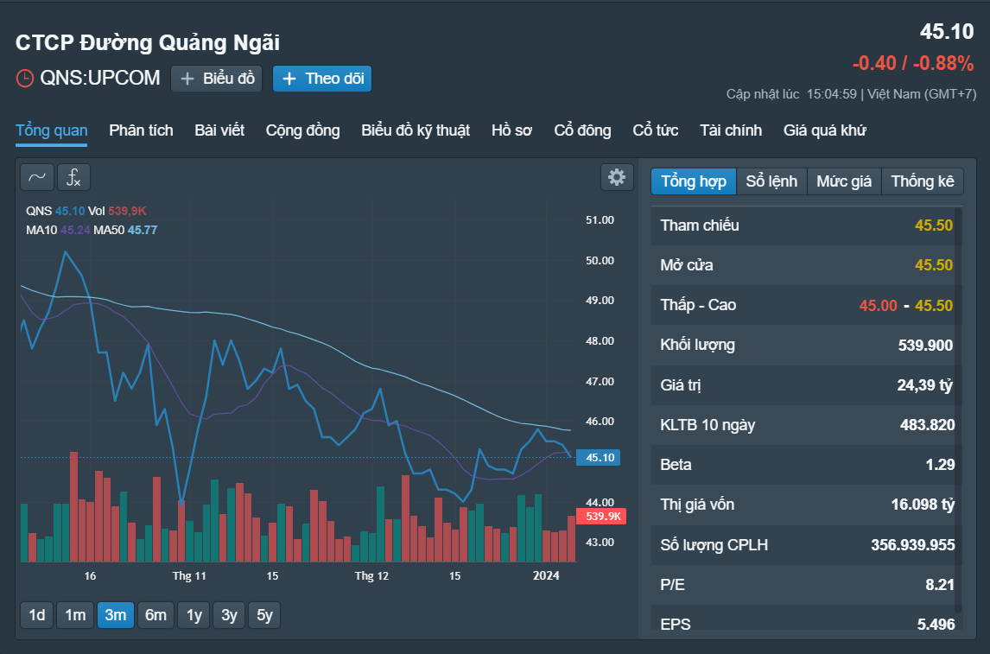Screen dimensions: 990x654
Task: Click the Số lượng CPLH value 356.939.955
Action: pyautogui.click(x=913, y=545)
